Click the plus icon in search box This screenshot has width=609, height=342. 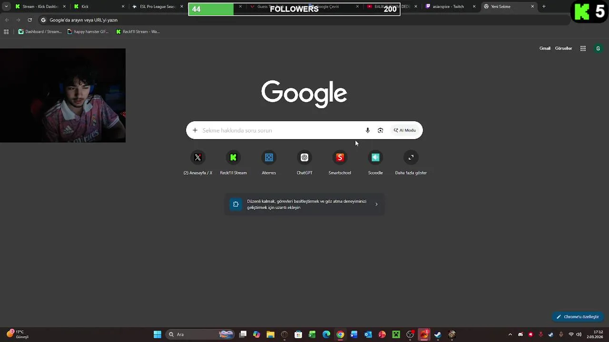[x=195, y=130]
